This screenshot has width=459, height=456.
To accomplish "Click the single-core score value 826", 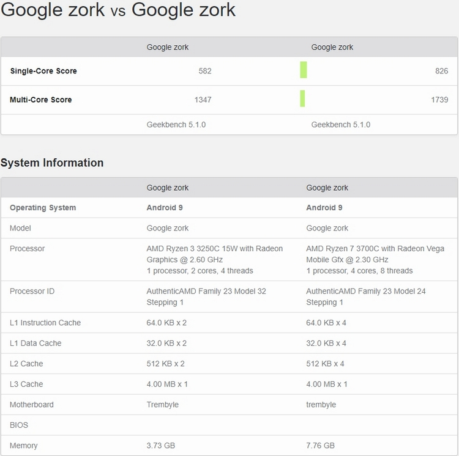I will click(x=441, y=71).
